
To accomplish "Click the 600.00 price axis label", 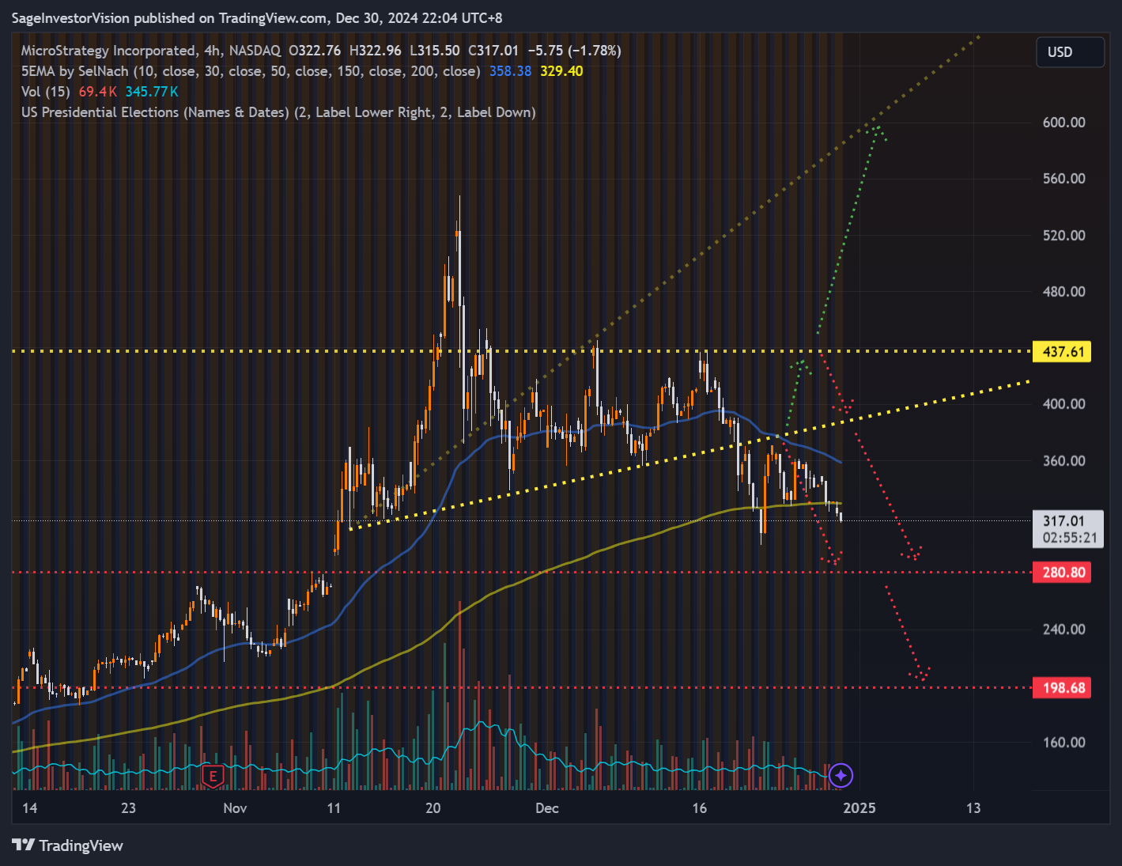I will click(x=1063, y=122).
